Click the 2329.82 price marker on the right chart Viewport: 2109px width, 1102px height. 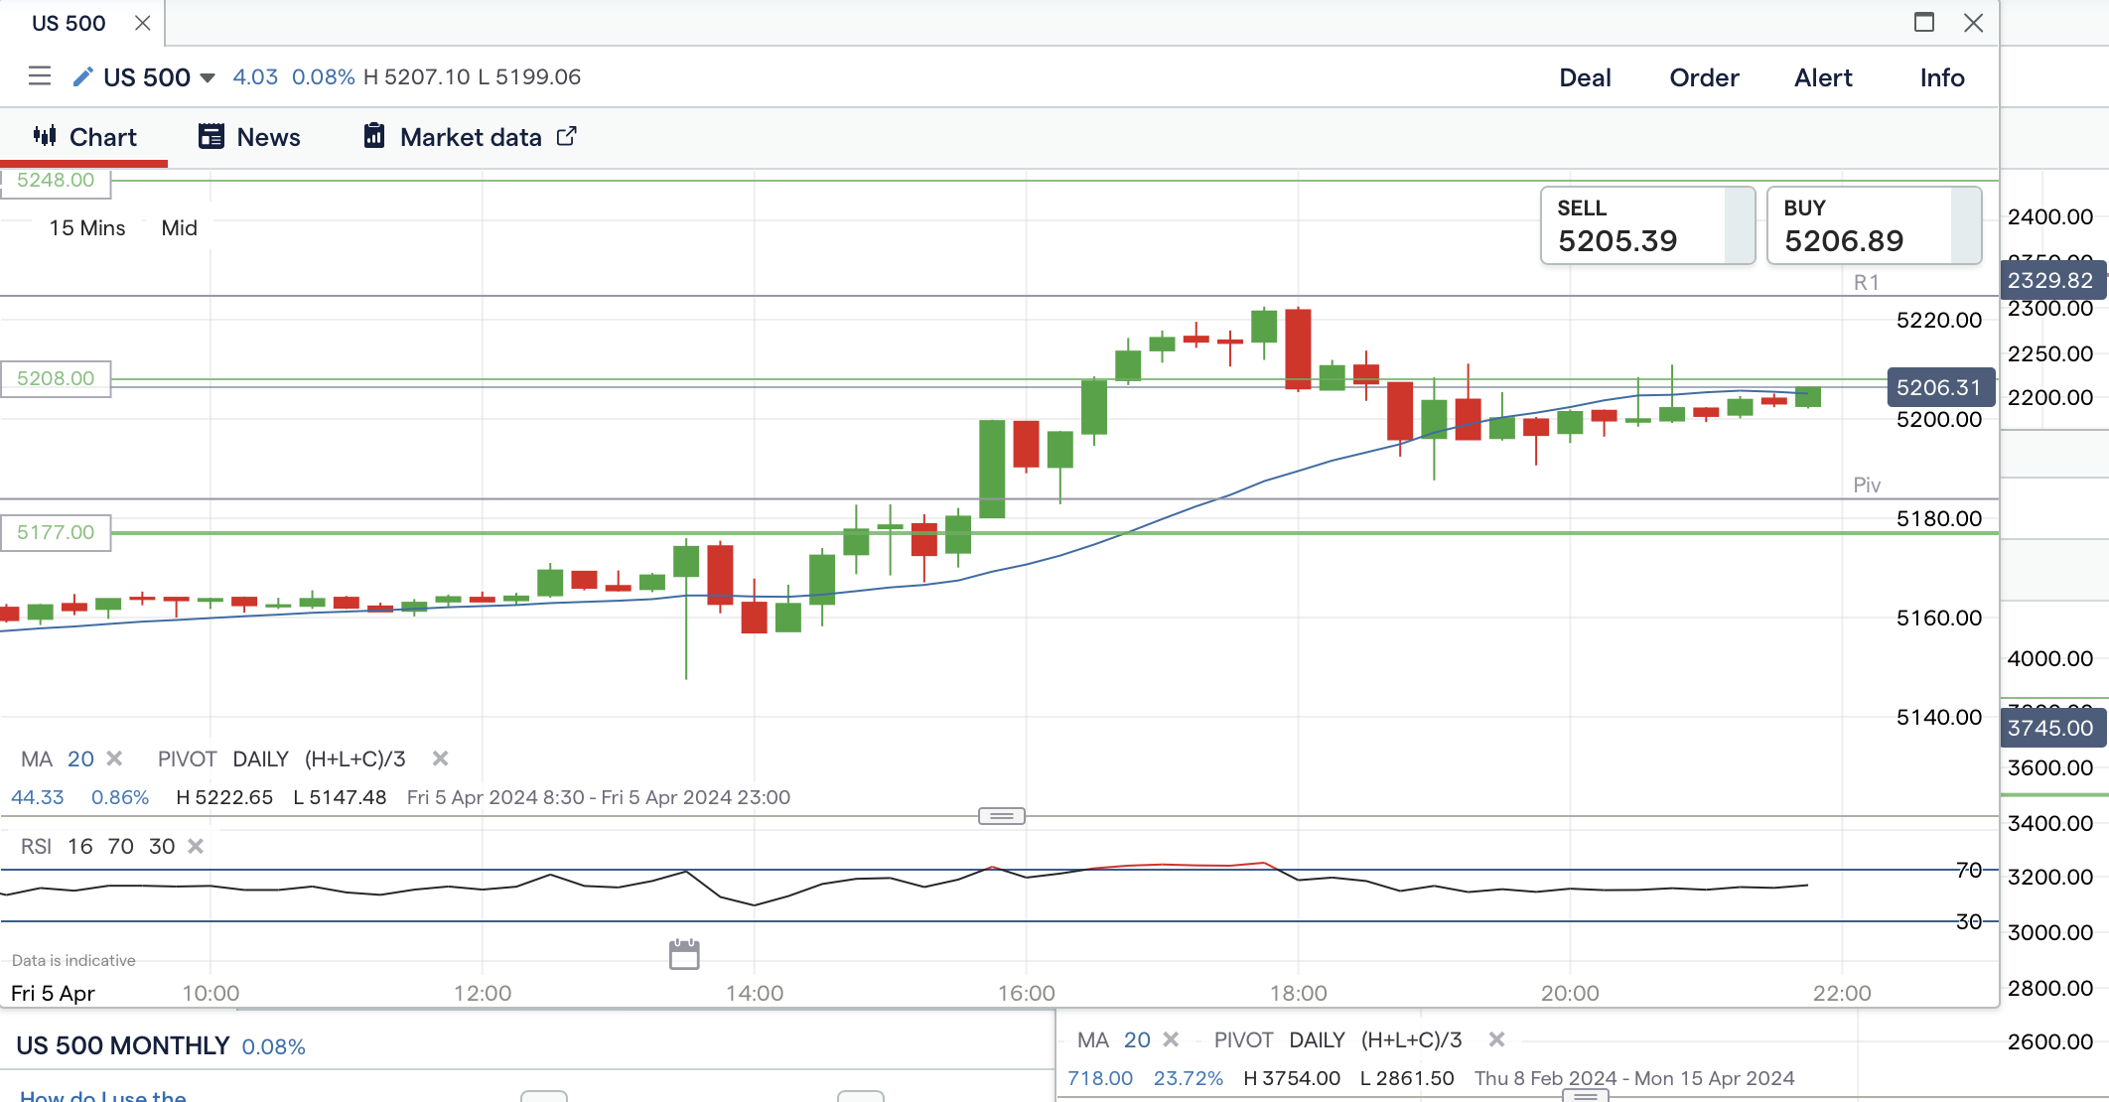(x=2050, y=280)
